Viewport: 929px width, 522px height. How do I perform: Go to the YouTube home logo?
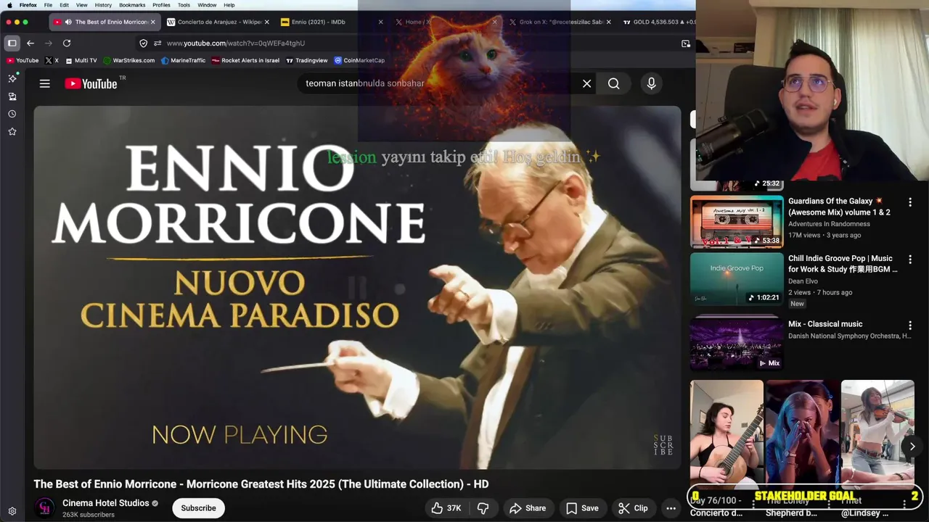coord(91,83)
